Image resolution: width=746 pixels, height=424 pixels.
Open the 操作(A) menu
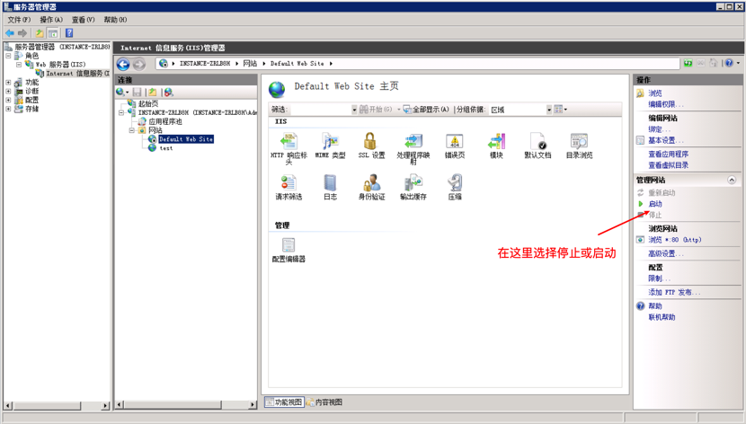[x=51, y=20]
